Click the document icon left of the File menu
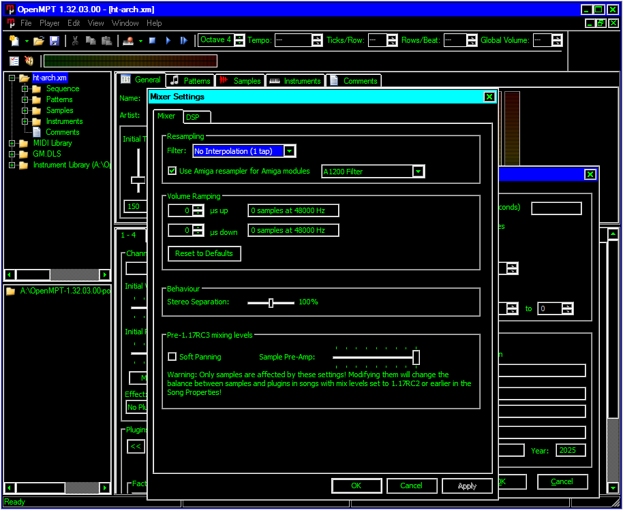Viewport: 623px width, 510px height. click(x=12, y=23)
